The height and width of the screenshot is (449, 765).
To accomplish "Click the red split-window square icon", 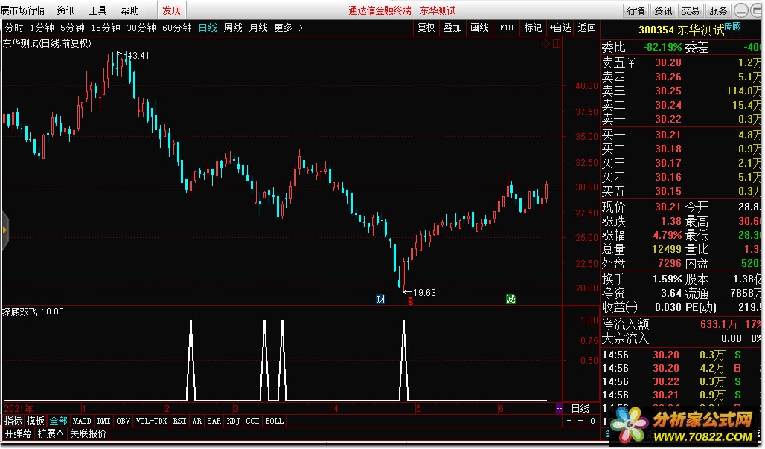I will tap(556, 43).
